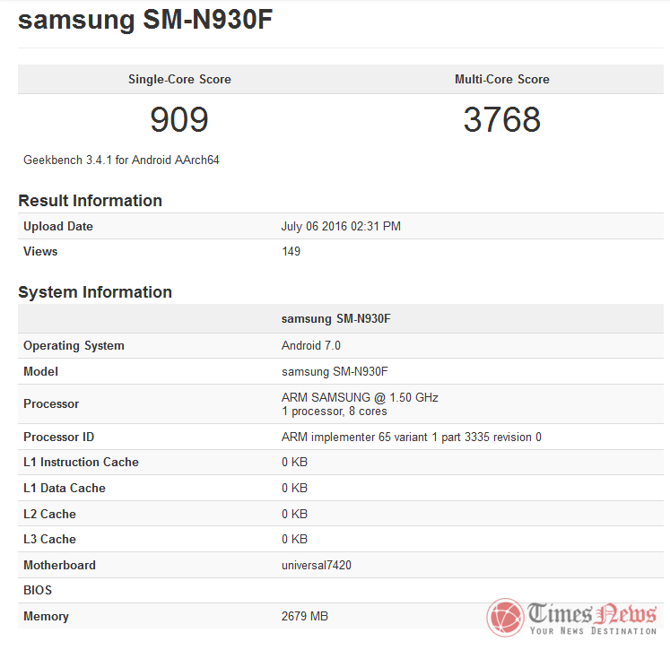670x650 pixels.
Task: Click the Result Information heading
Action: (90, 201)
